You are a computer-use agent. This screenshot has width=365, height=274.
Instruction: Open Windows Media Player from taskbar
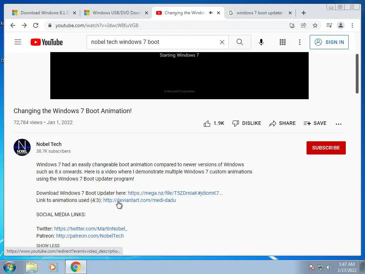click(53, 267)
